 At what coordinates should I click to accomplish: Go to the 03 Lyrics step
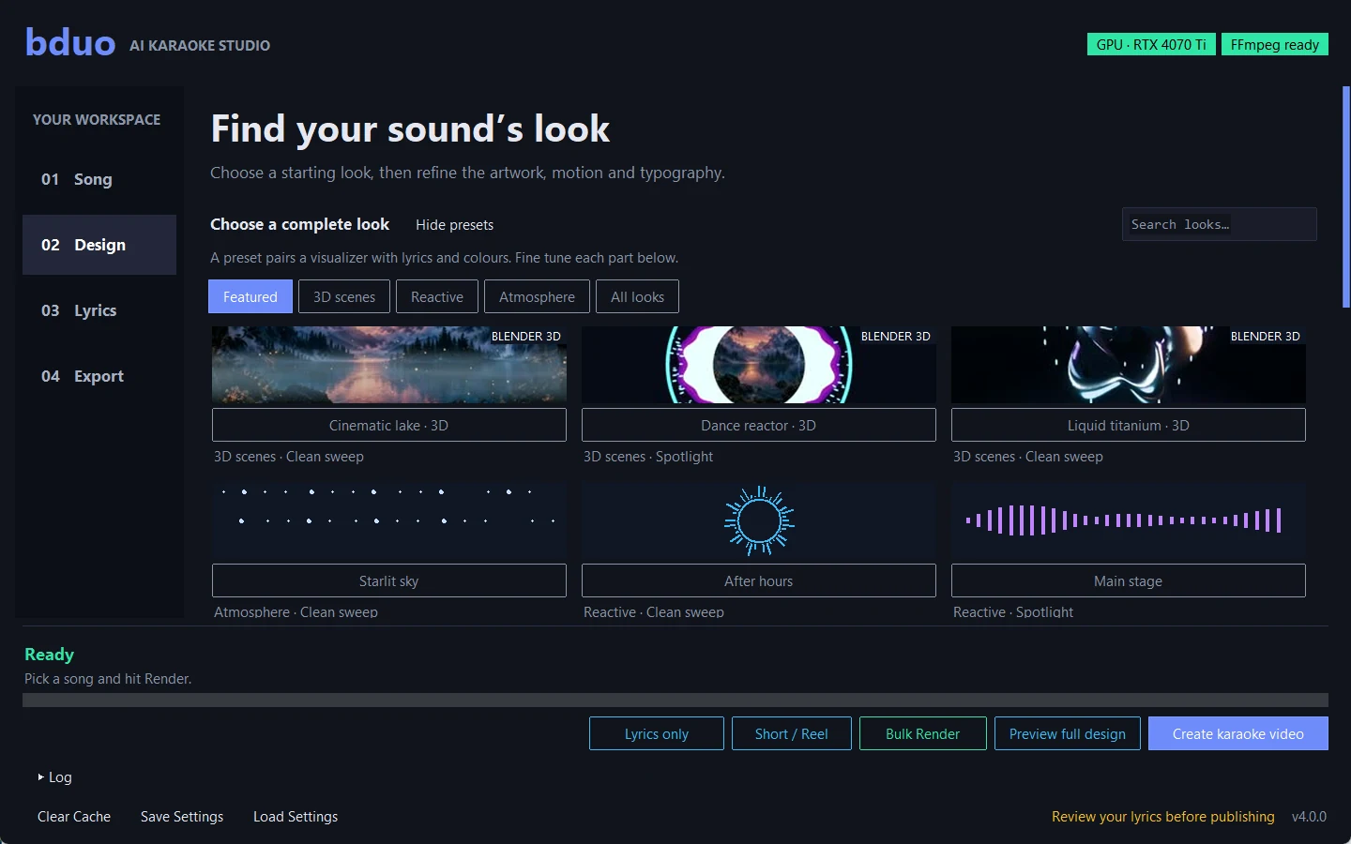[x=99, y=310]
